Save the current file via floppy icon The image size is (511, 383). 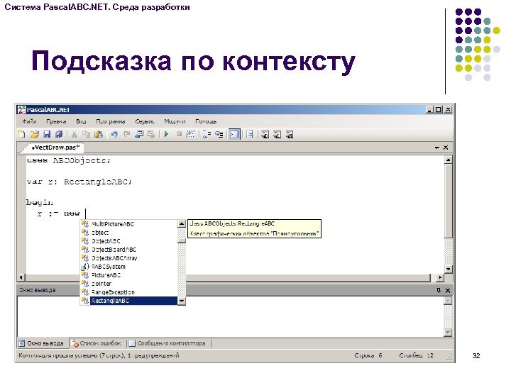click(47, 134)
